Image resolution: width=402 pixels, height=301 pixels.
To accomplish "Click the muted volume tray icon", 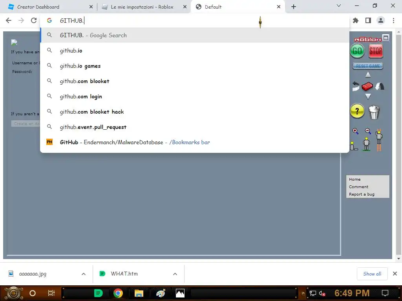I will (x=322, y=293).
